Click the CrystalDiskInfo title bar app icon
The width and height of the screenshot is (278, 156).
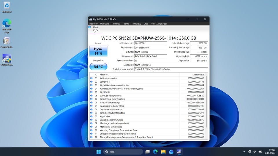click(x=91, y=19)
